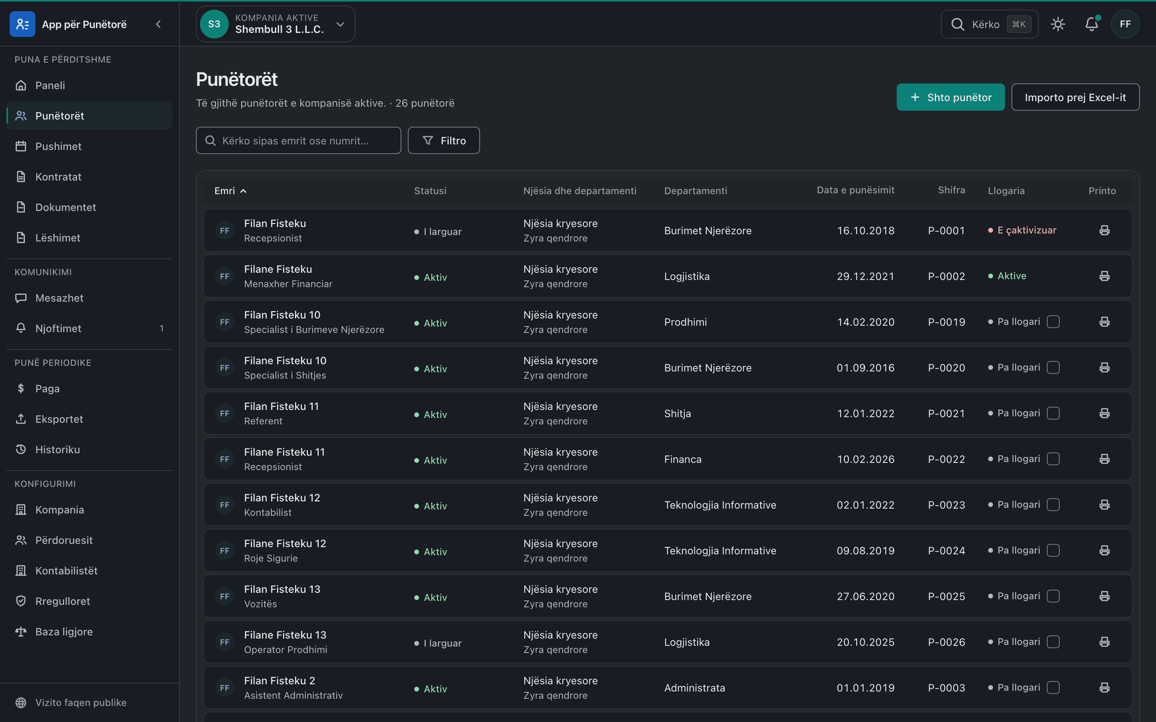
Task: Click the print icon for Filan Fisteku
Action: click(1104, 230)
